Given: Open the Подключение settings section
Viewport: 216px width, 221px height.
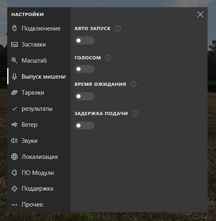Looking at the screenshot, I should (x=39, y=28).
